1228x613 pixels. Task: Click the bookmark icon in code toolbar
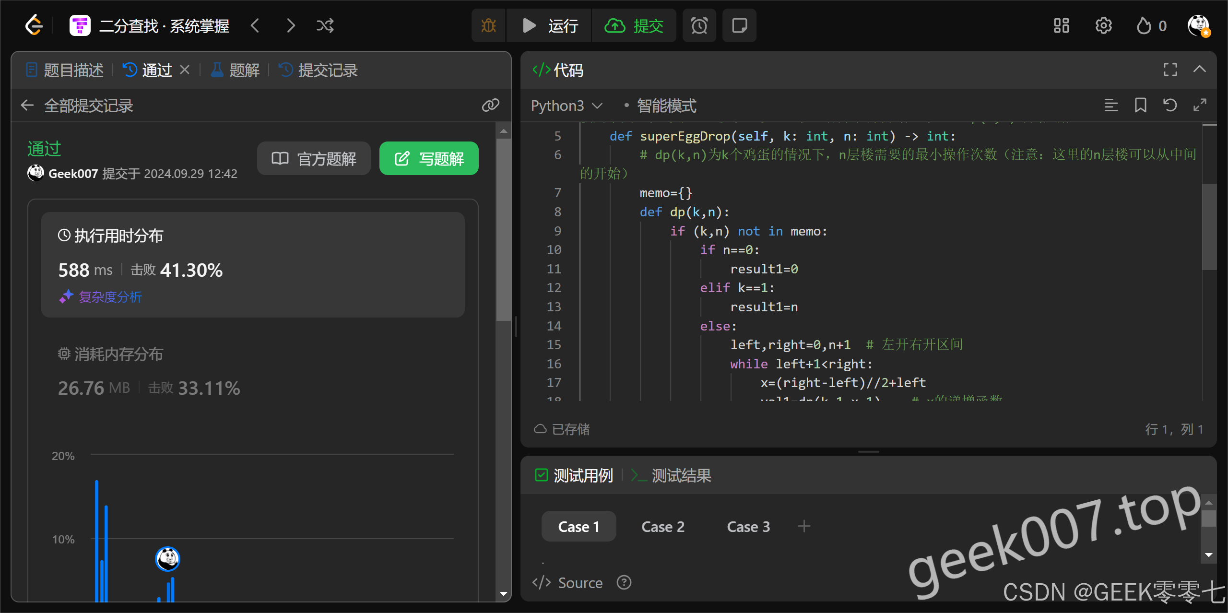pos(1140,105)
